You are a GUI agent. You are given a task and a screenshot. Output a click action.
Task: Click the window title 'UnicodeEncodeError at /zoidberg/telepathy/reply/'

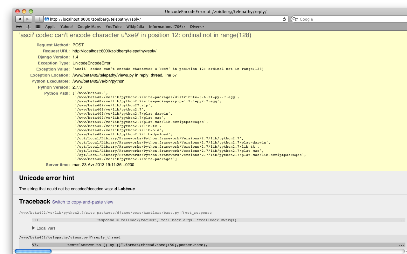tap(216, 12)
